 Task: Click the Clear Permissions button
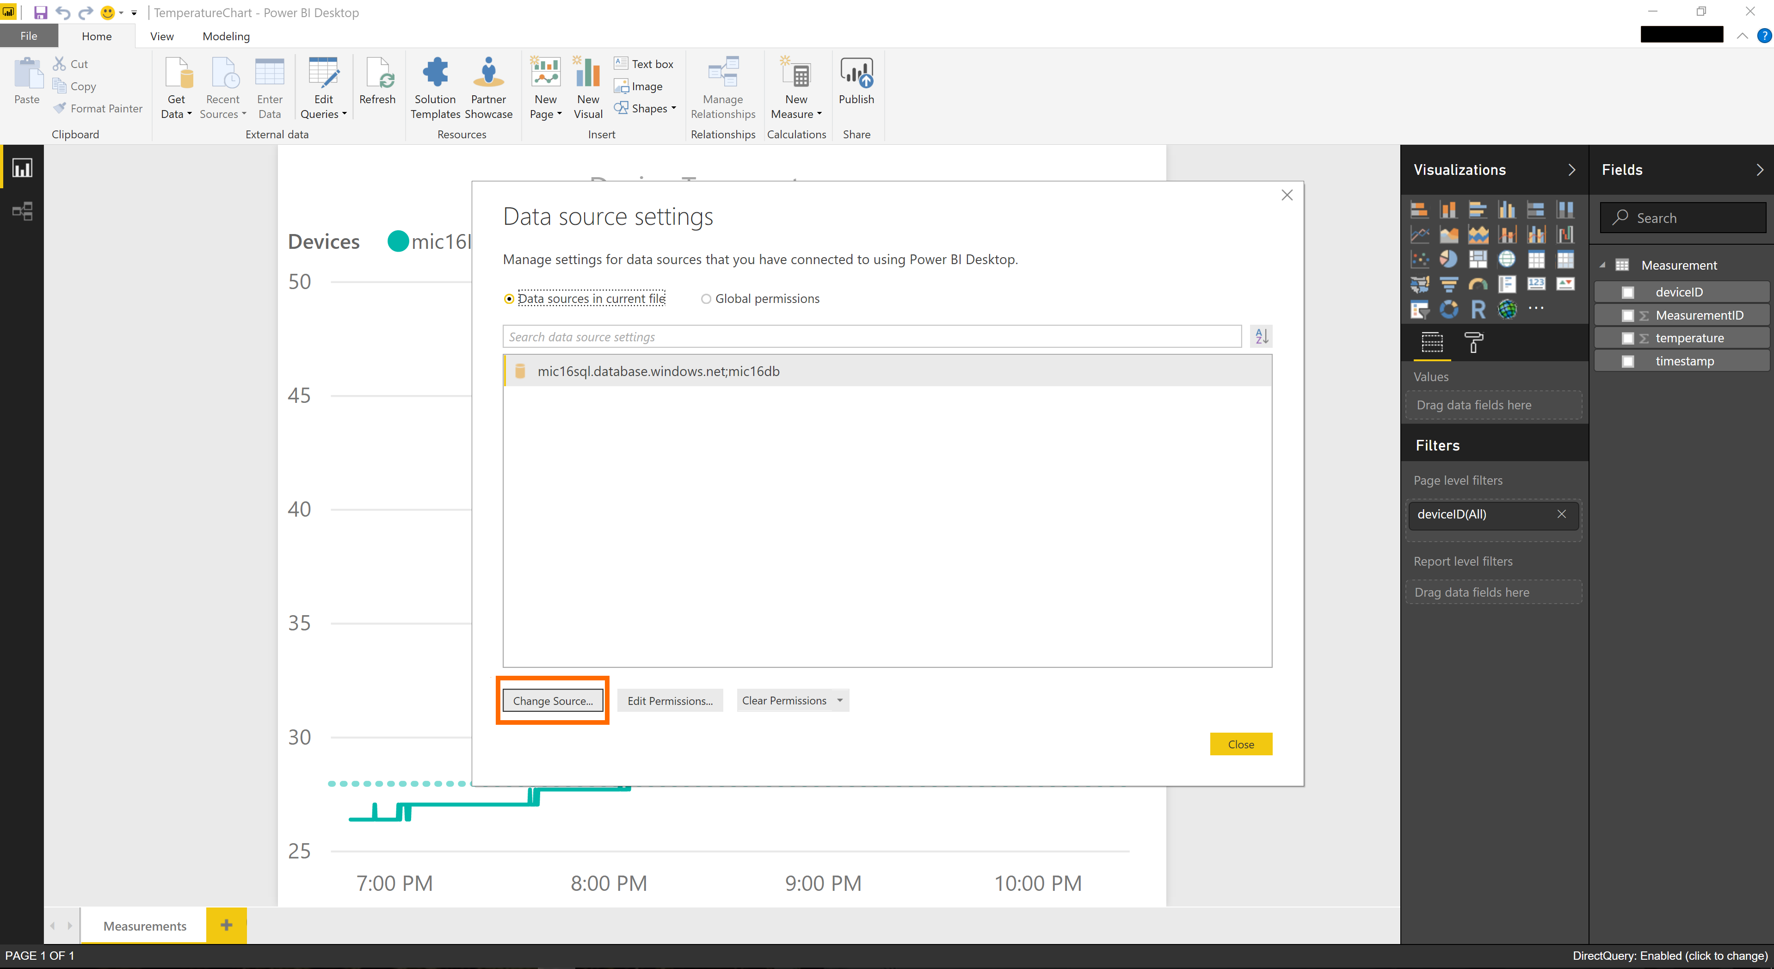(x=784, y=700)
